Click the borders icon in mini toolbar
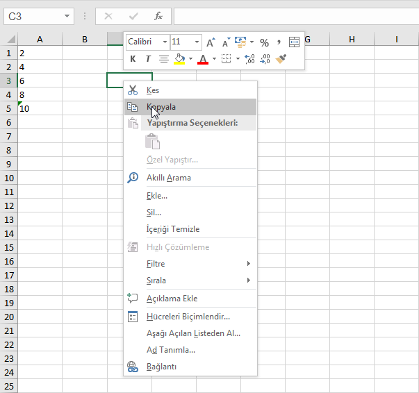 coord(226,59)
